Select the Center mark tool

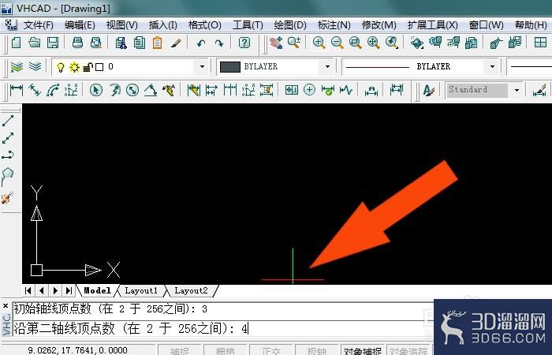309,90
